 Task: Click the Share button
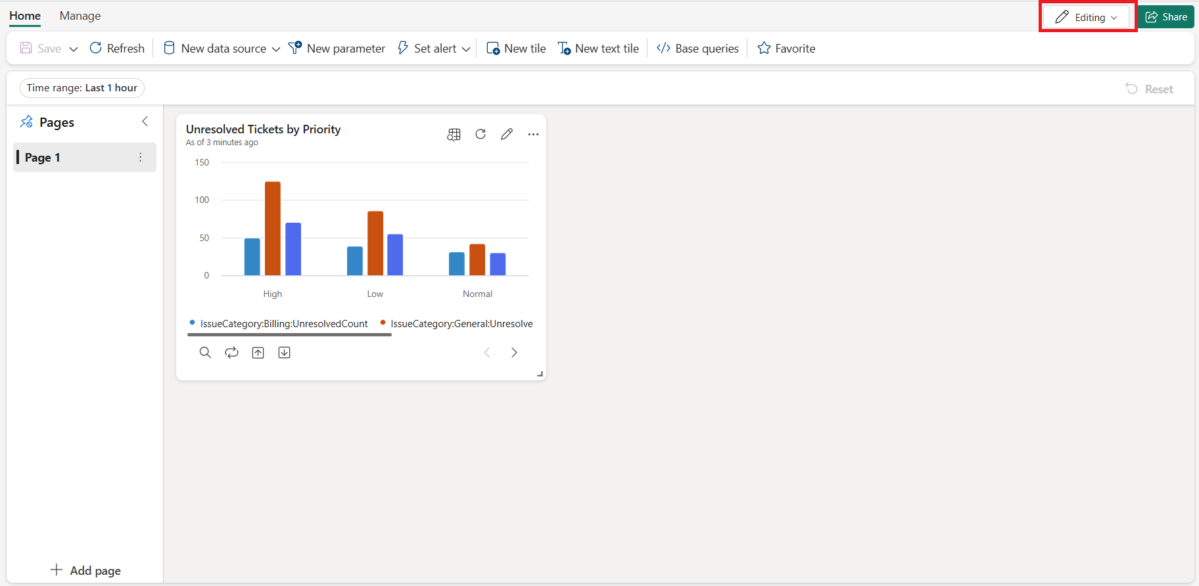[1166, 17]
